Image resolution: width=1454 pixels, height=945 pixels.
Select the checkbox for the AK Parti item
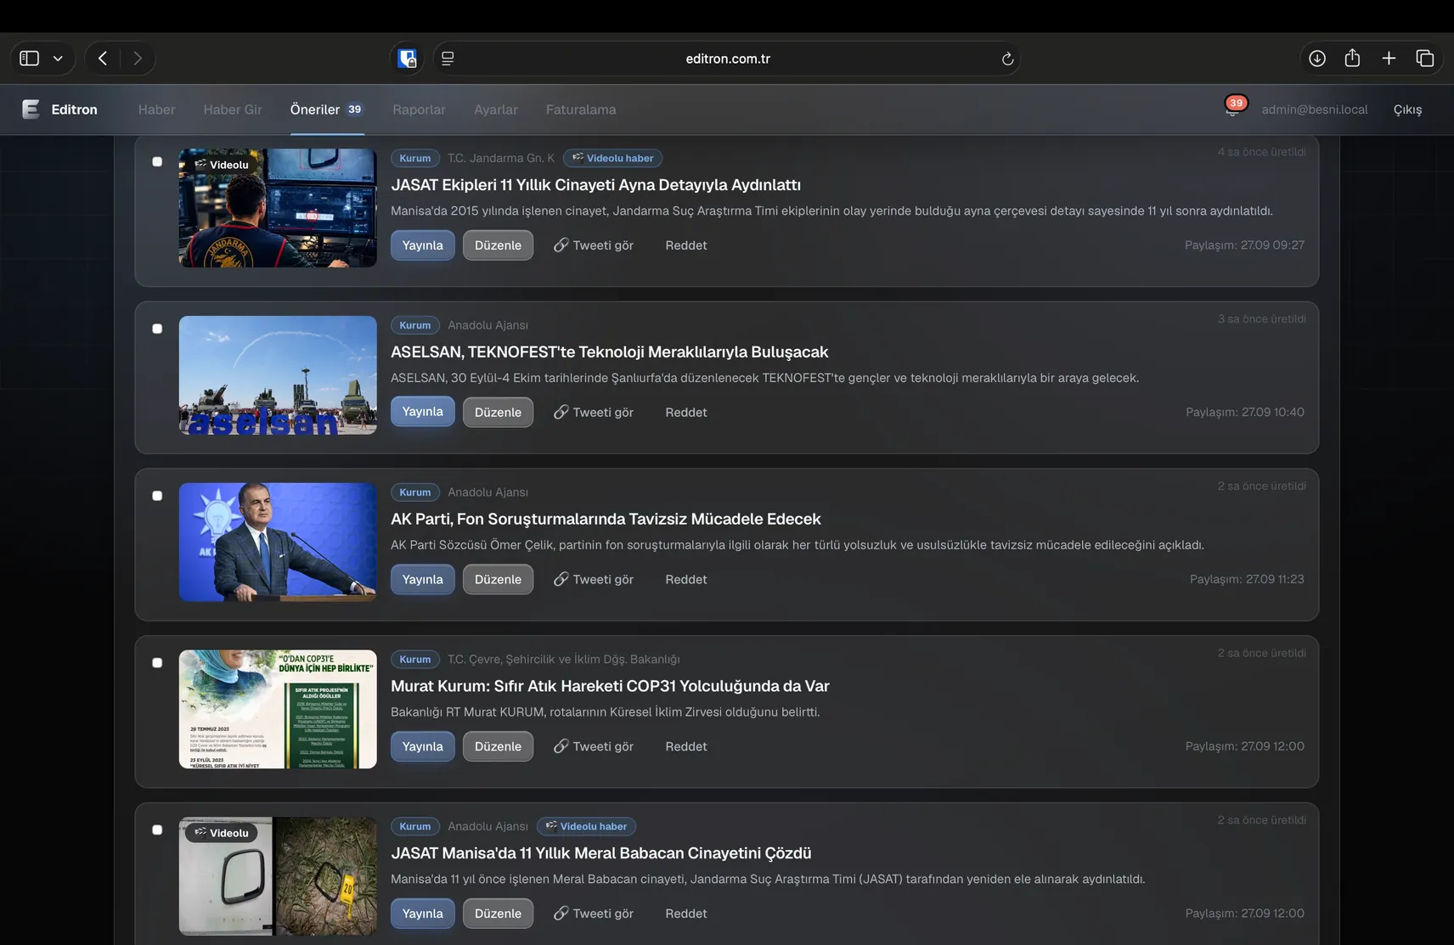click(x=157, y=496)
